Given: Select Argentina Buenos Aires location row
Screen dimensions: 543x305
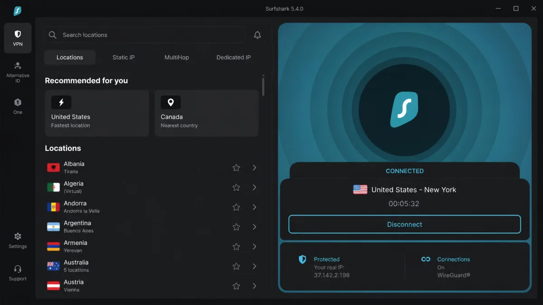Looking at the screenshot, I should pos(153,227).
